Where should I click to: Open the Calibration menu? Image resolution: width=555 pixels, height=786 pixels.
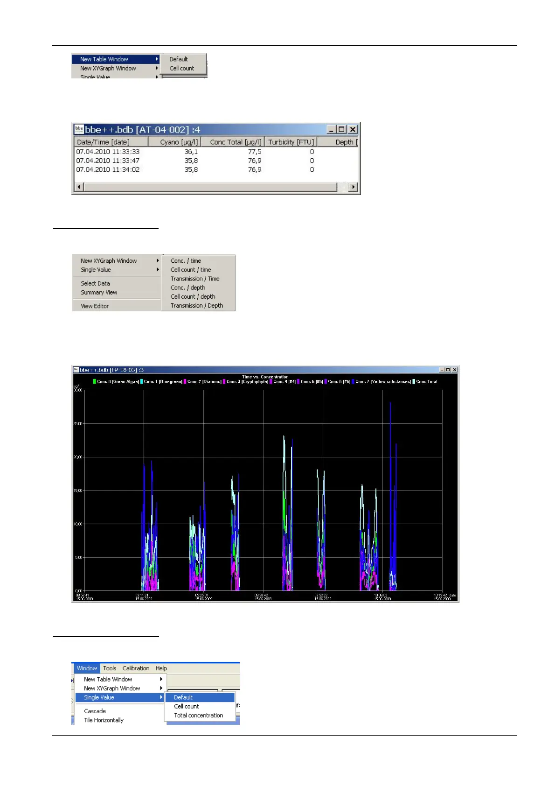[136, 668]
